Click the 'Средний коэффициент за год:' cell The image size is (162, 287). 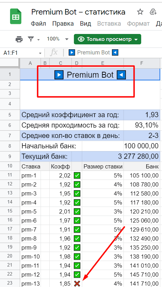(72, 115)
